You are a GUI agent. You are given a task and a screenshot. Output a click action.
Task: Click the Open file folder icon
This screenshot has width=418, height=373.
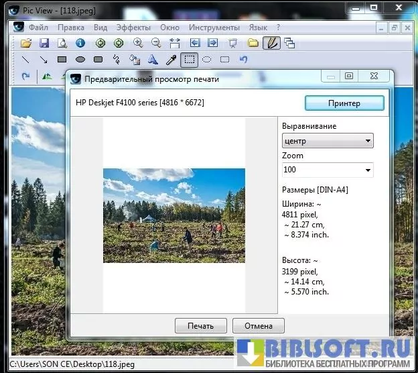point(26,43)
